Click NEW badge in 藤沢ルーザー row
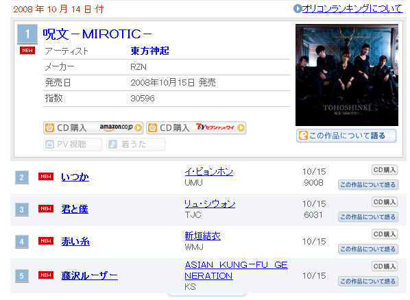 46,275
